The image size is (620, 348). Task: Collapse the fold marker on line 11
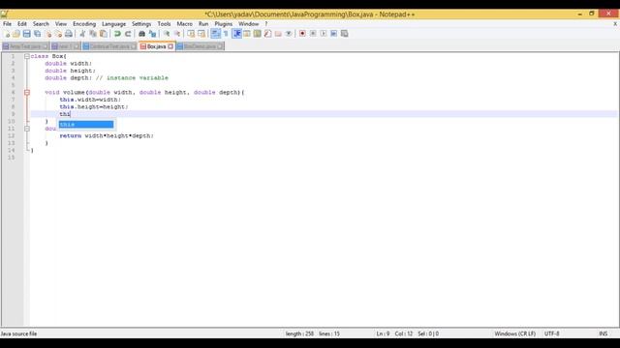tap(27, 129)
